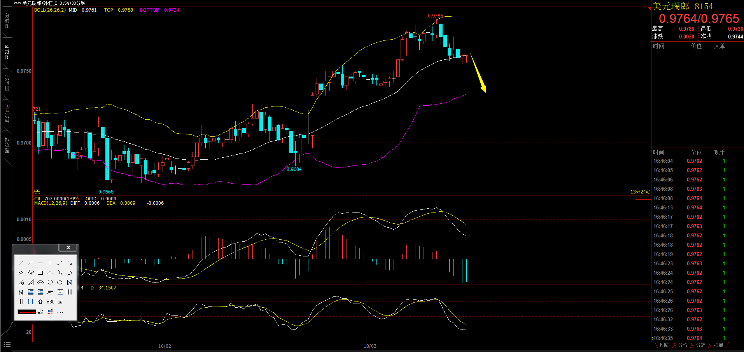Choose the speed resistance fan tool

31,282
